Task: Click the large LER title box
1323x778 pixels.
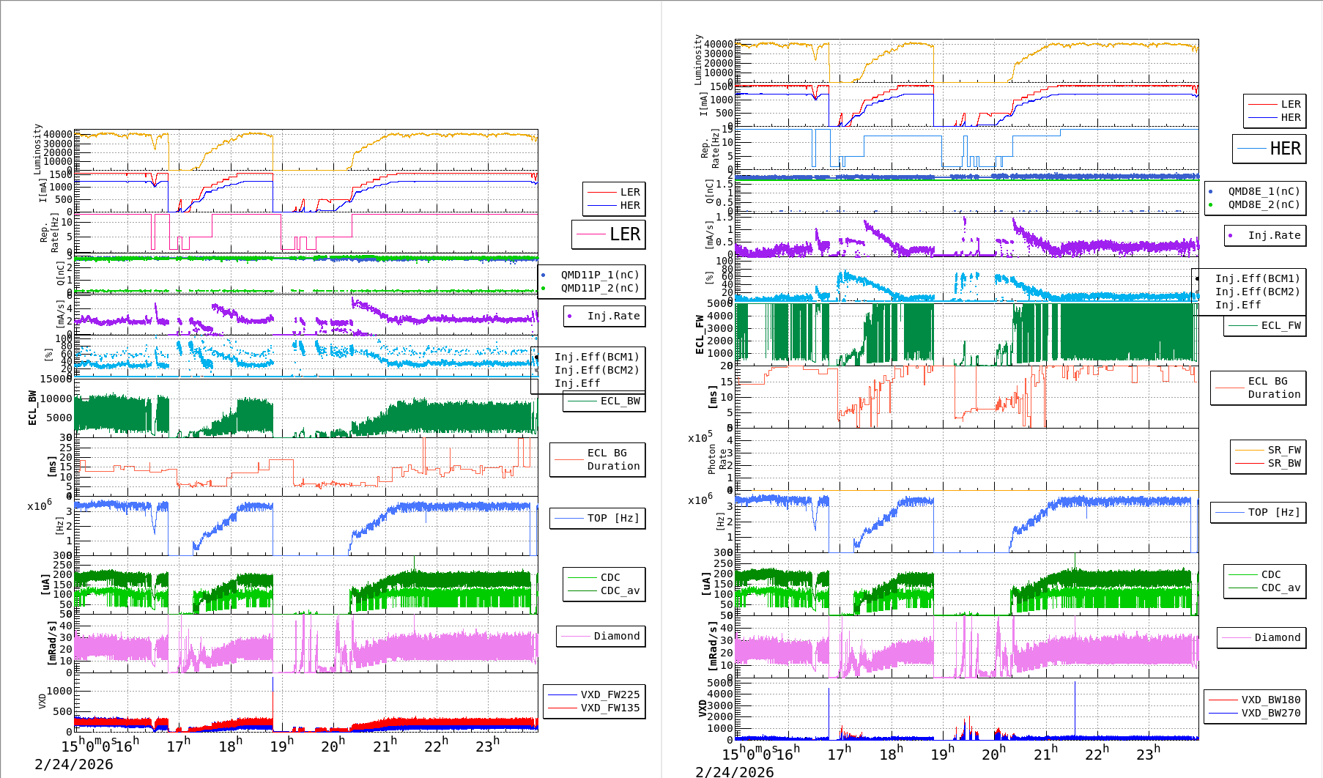Action: tap(609, 234)
